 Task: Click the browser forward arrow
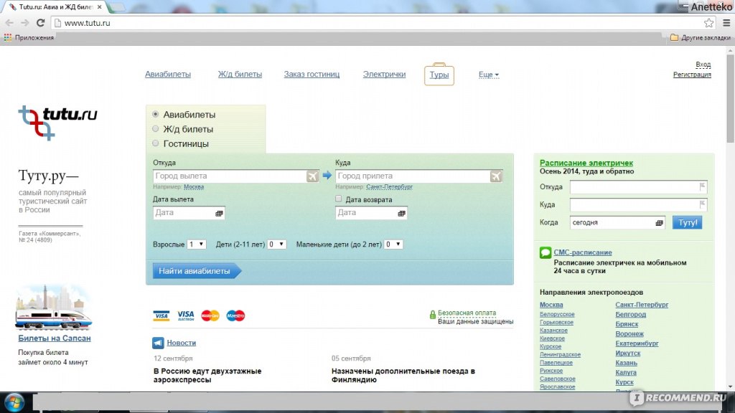coord(25,22)
